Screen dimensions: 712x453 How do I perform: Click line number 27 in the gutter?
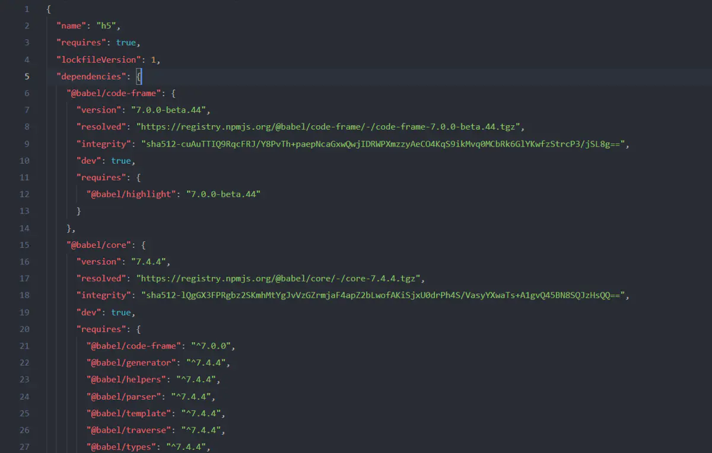tap(24, 447)
